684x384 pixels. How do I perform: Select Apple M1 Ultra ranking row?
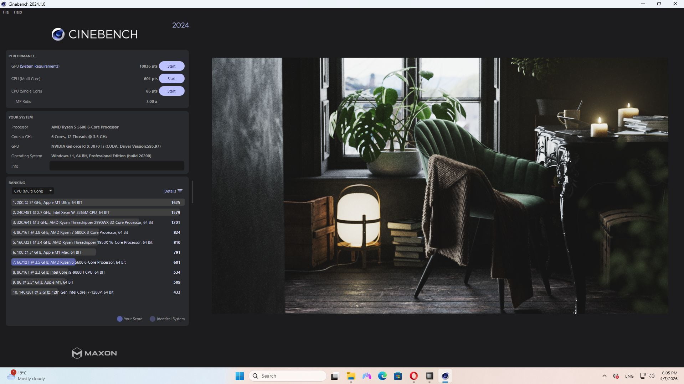[x=98, y=202]
